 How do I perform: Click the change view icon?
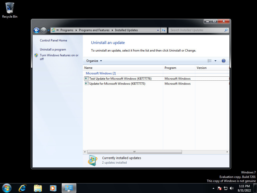click(x=210, y=61)
